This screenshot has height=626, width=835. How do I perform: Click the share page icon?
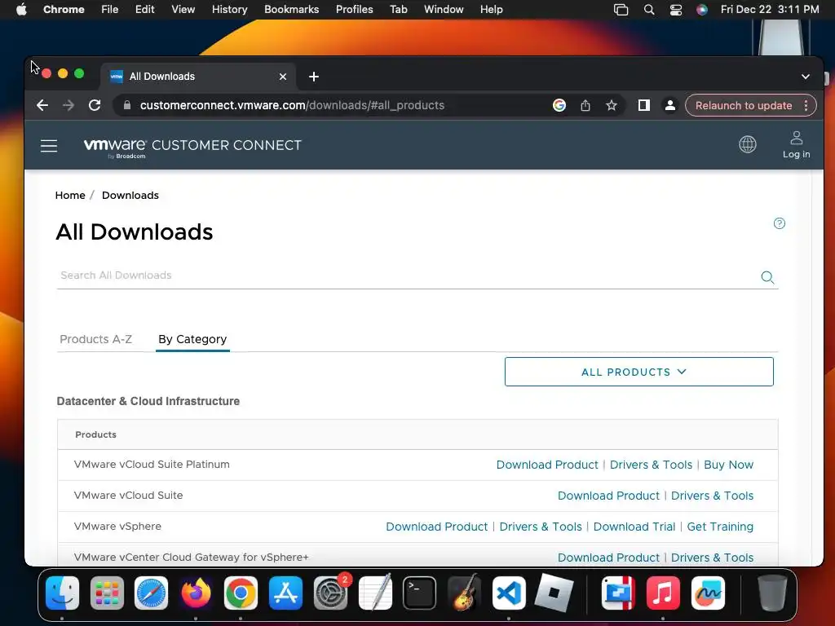[585, 105]
